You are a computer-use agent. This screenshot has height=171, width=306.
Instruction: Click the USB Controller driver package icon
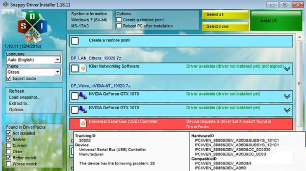83,123
